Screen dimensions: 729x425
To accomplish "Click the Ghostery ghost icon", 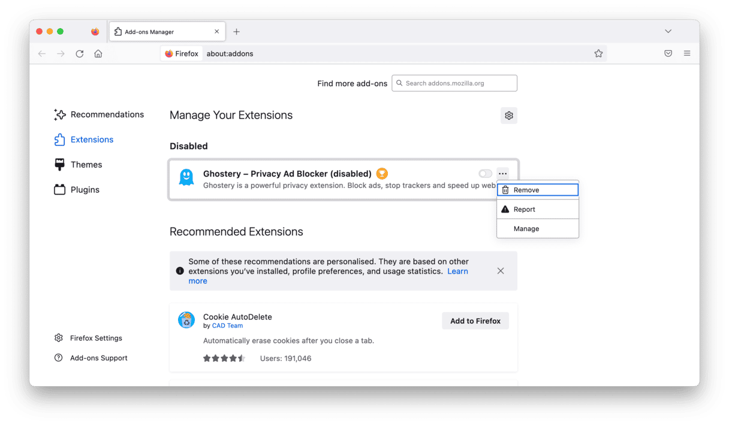I will pyautogui.click(x=186, y=177).
